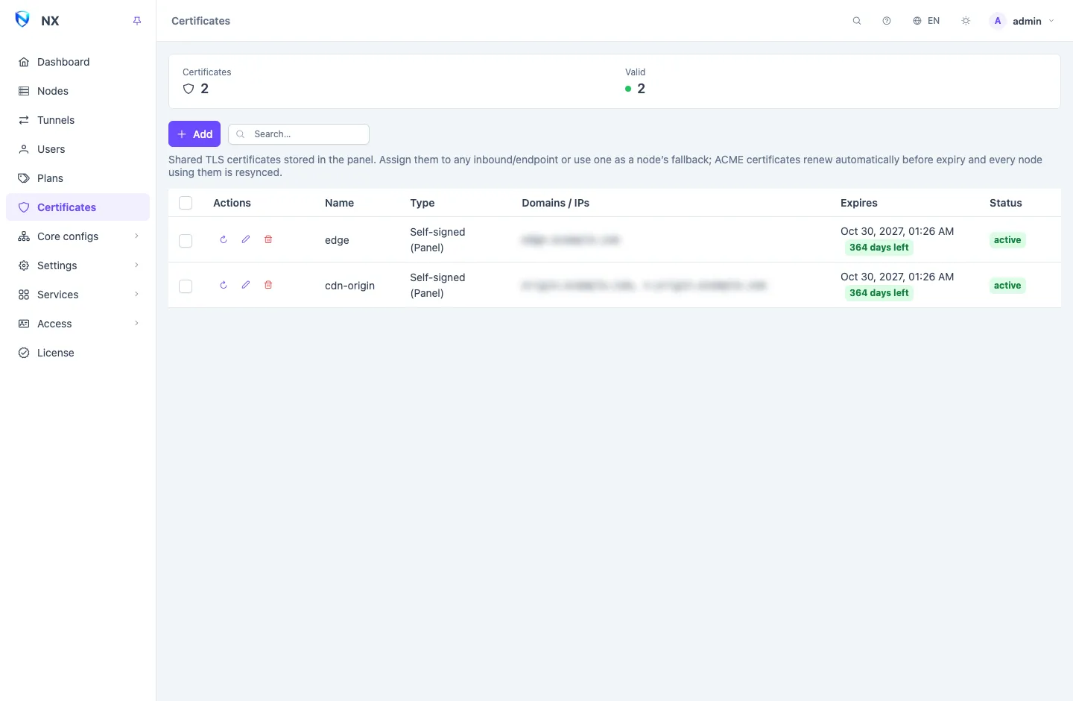Click the Type column header

coord(422,203)
